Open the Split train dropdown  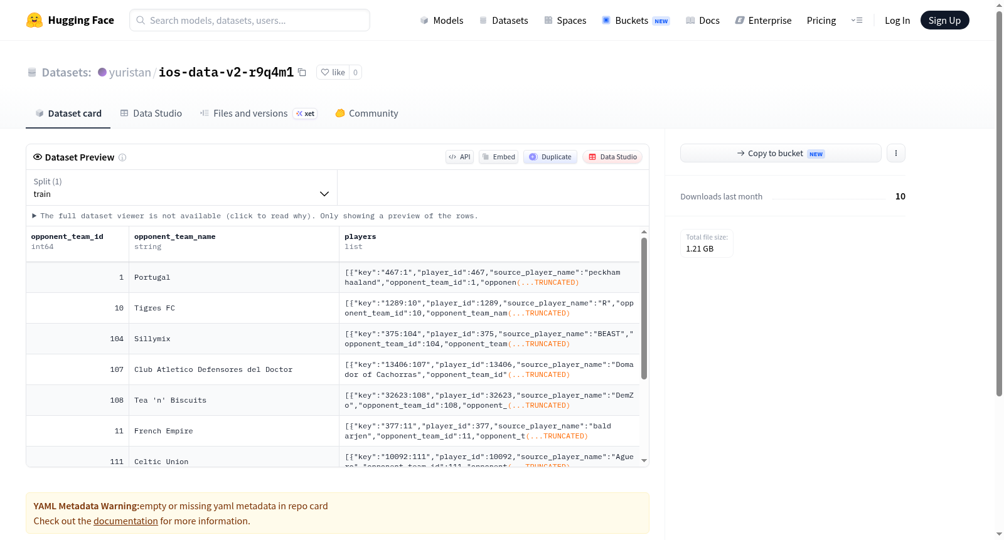(x=181, y=188)
